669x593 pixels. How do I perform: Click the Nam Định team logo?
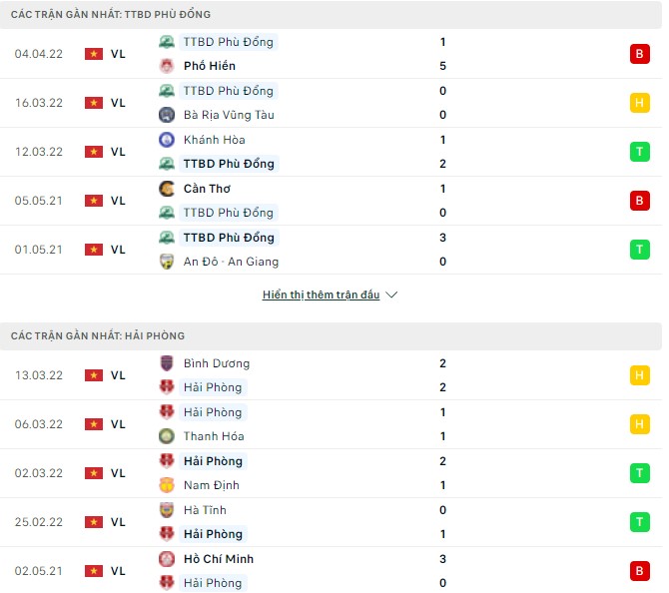click(x=167, y=485)
